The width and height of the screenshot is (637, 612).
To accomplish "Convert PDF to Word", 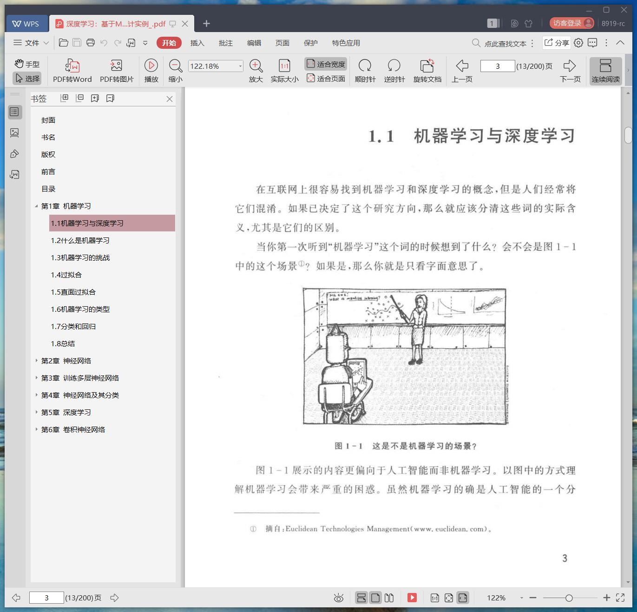I will coord(72,71).
